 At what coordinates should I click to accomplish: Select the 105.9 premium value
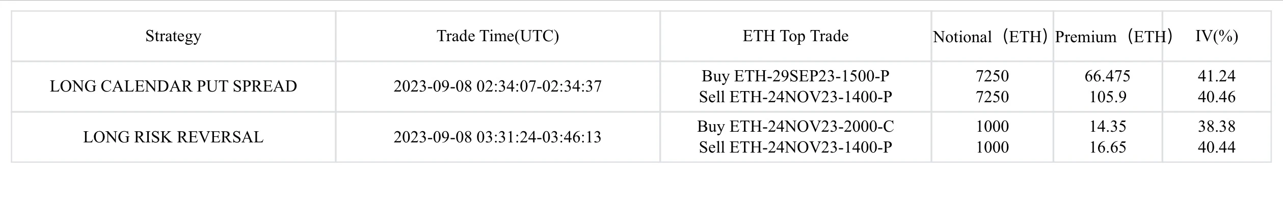[x=1108, y=97]
